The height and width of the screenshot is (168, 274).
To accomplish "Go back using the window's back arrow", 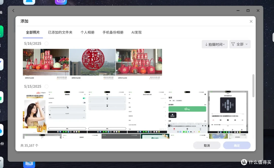I will 13,10.
